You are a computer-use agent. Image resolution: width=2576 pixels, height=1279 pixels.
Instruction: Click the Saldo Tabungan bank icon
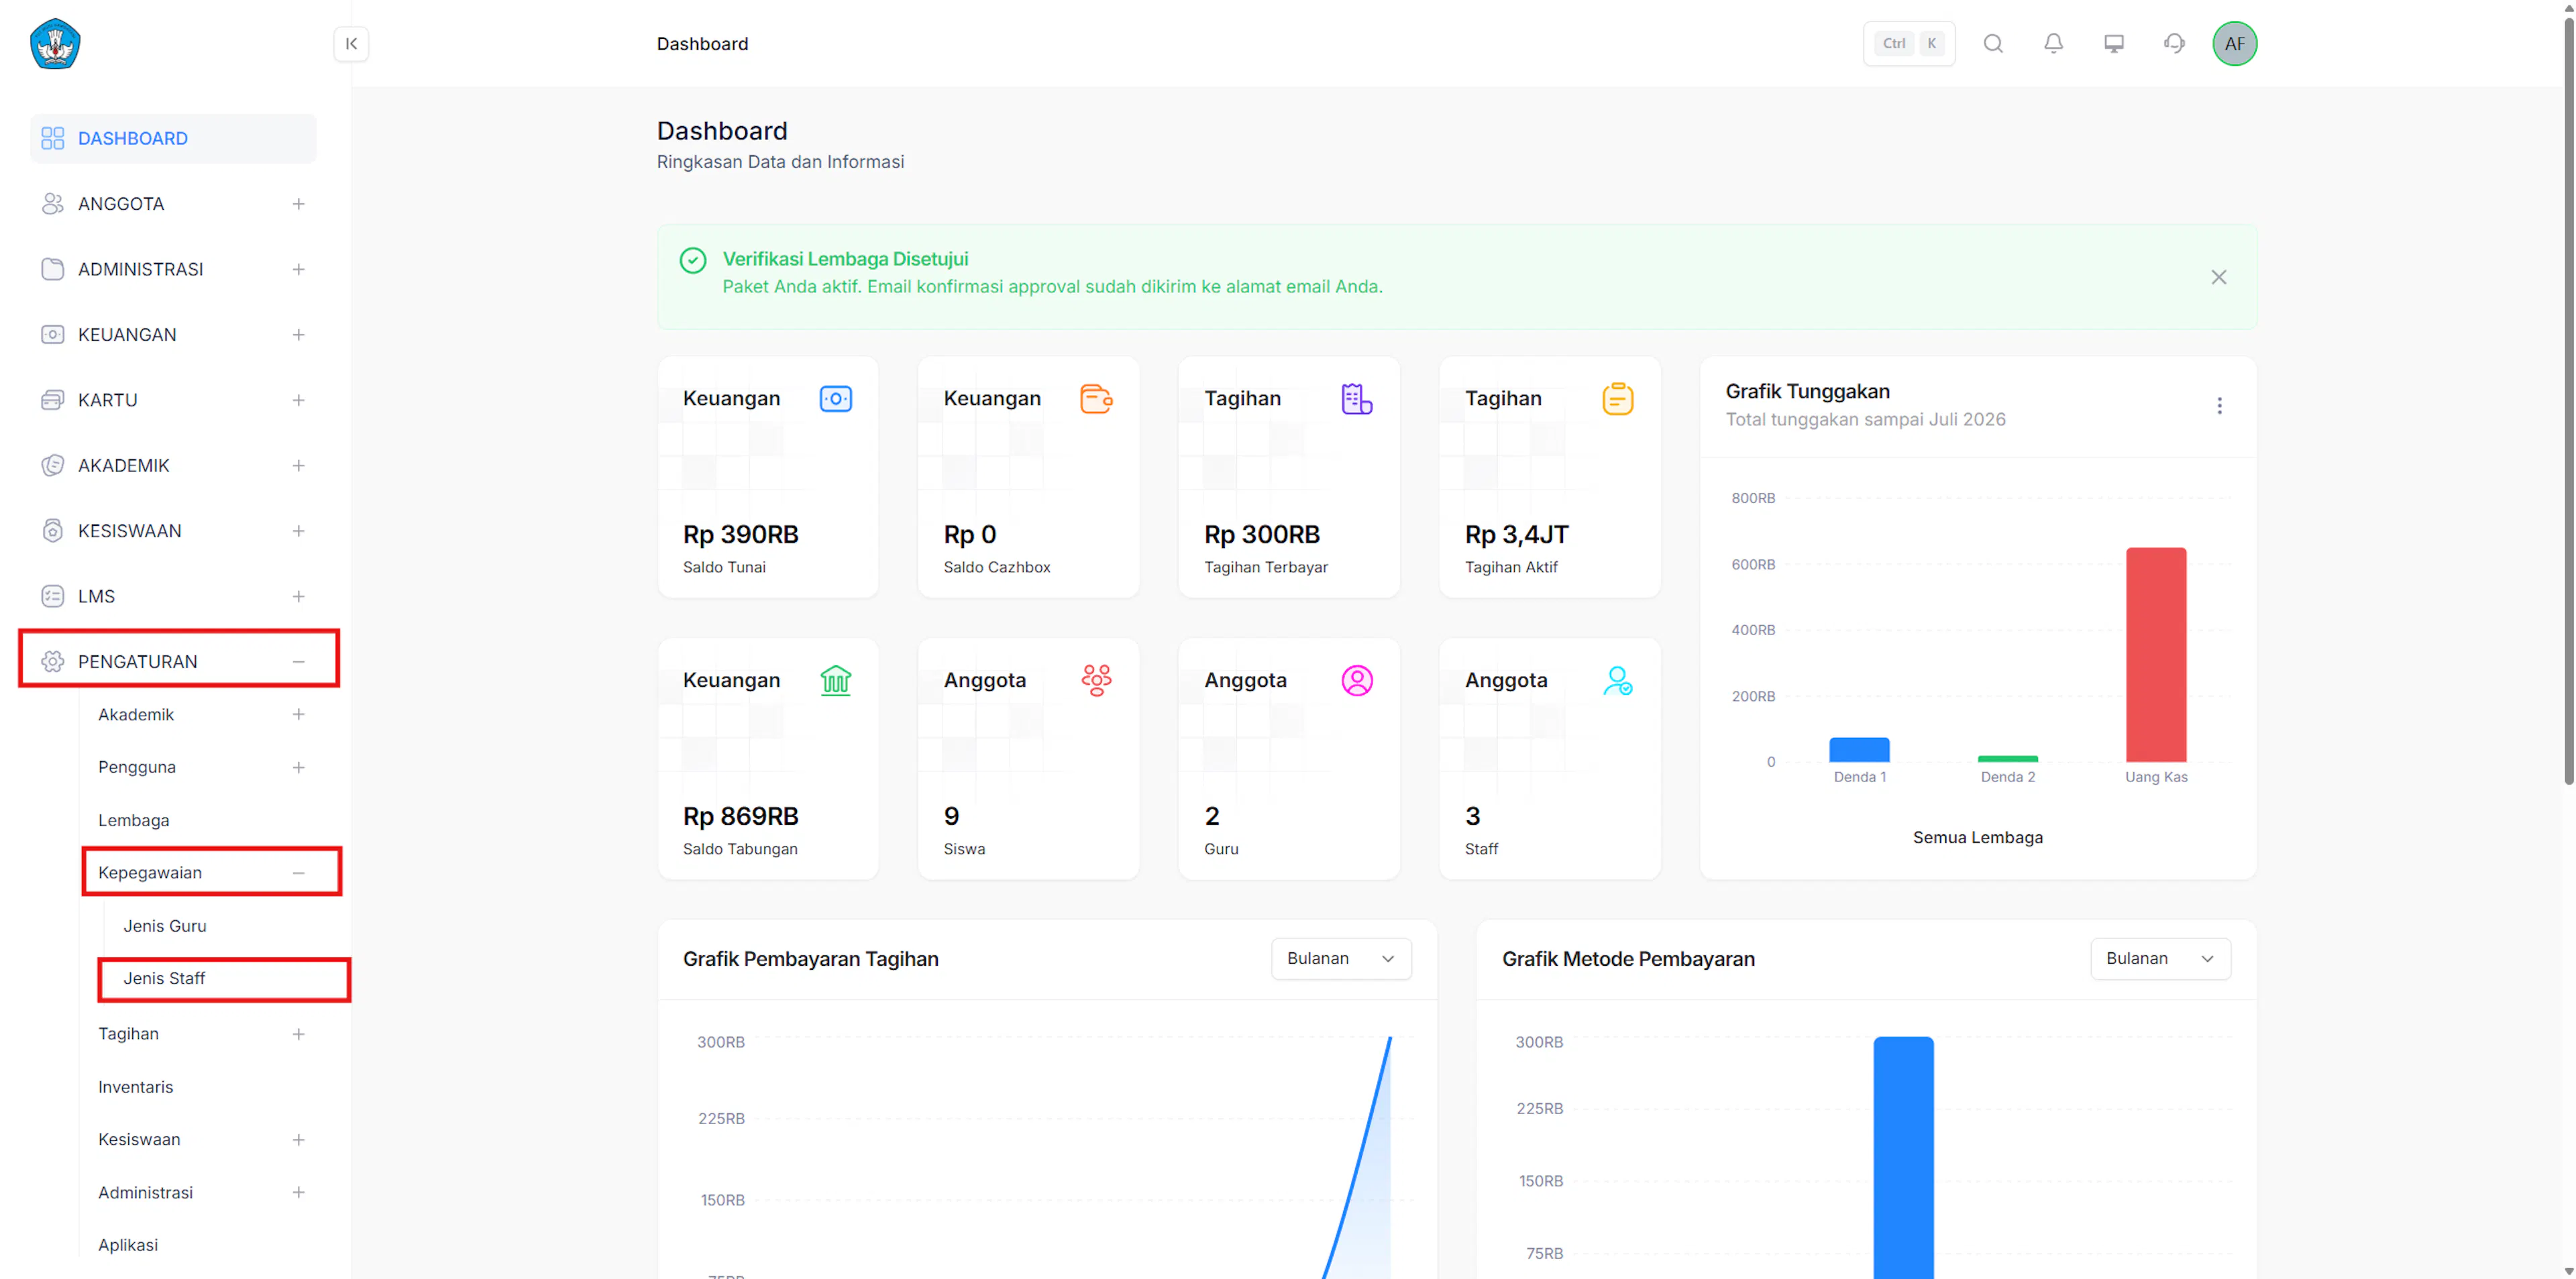(836, 681)
